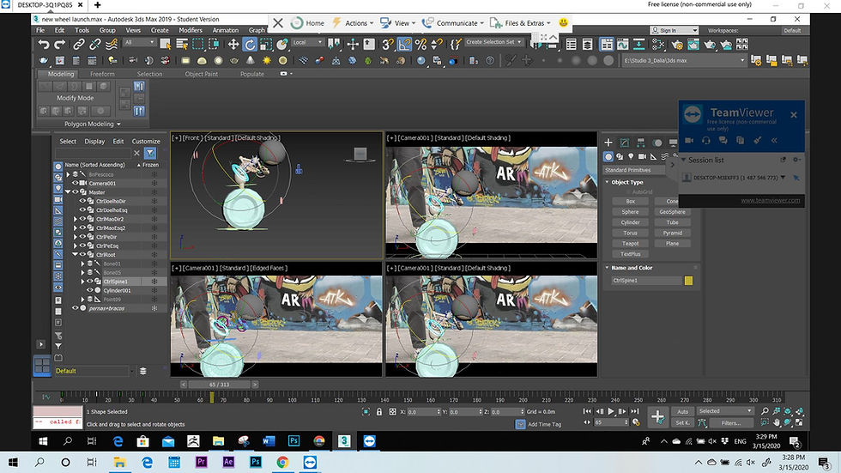This screenshot has height=473, width=841.
Task: Click the Pan View hand icon
Action: pyautogui.click(x=777, y=422)
